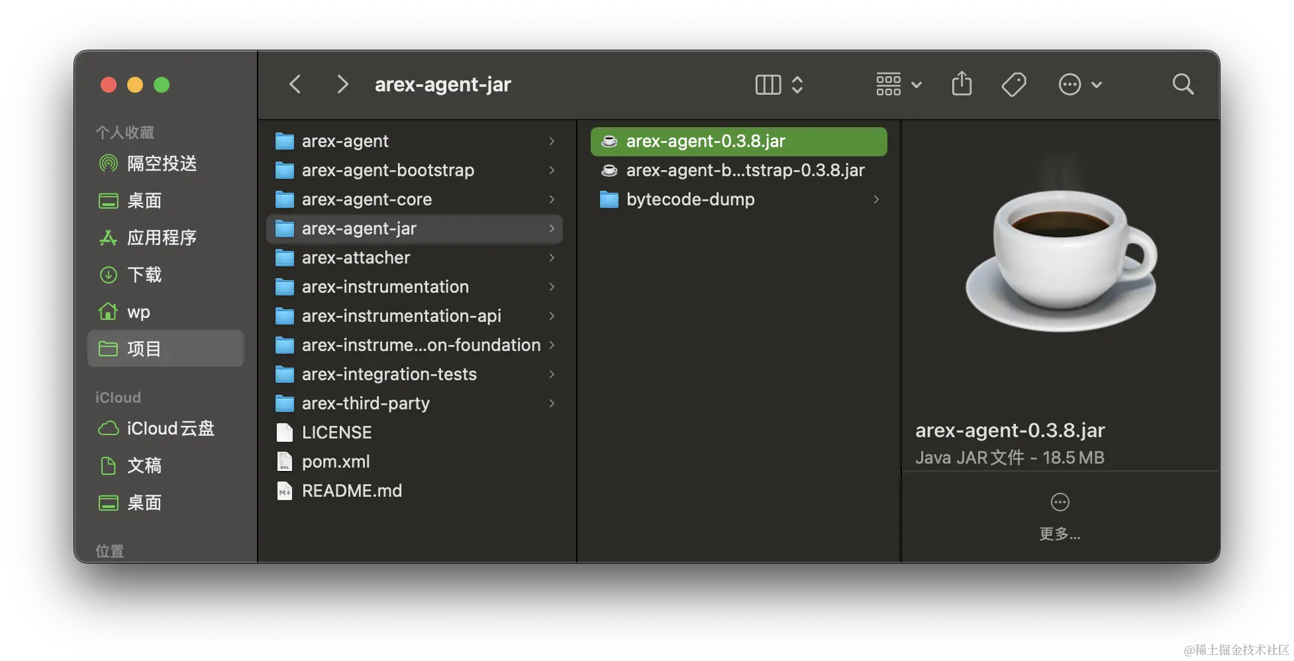Go back with the left chevron
Image resolution: width=1294 pixels, height=661 pixels.
tap(295, 85)
